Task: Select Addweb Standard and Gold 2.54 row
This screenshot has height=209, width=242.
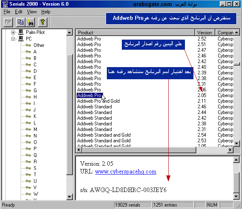Action: click(x=155, y=135)
